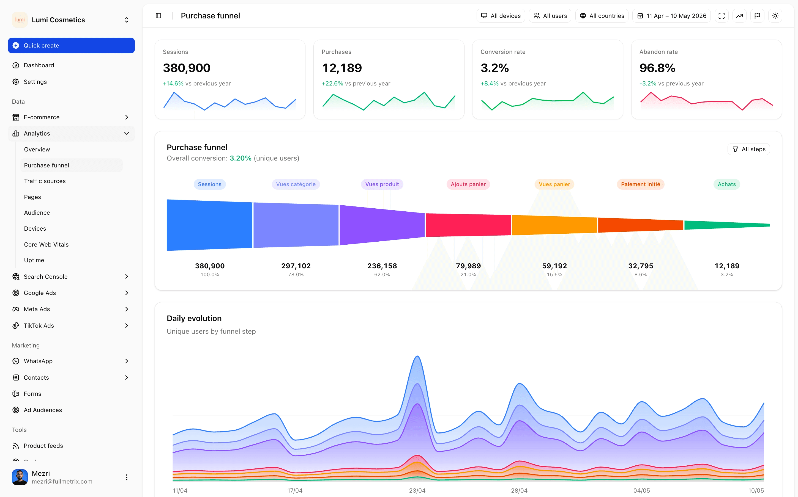Image resolution: width=798 pixels, height=497 pixels.
Task: Click the Lumi logo thumbnail
Action: click(x=20, y=20)
